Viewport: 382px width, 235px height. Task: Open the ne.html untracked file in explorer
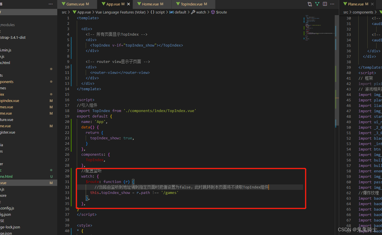[6, 176]
